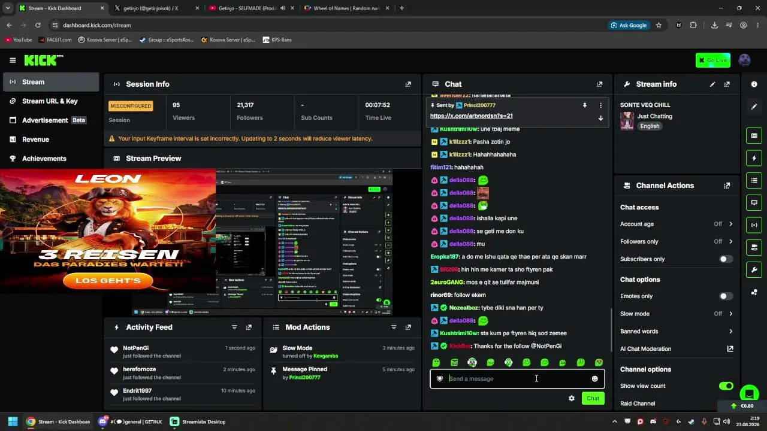
Task: Open the hamburger menu beside the Kick logo
Action: (x=13, y=60)
